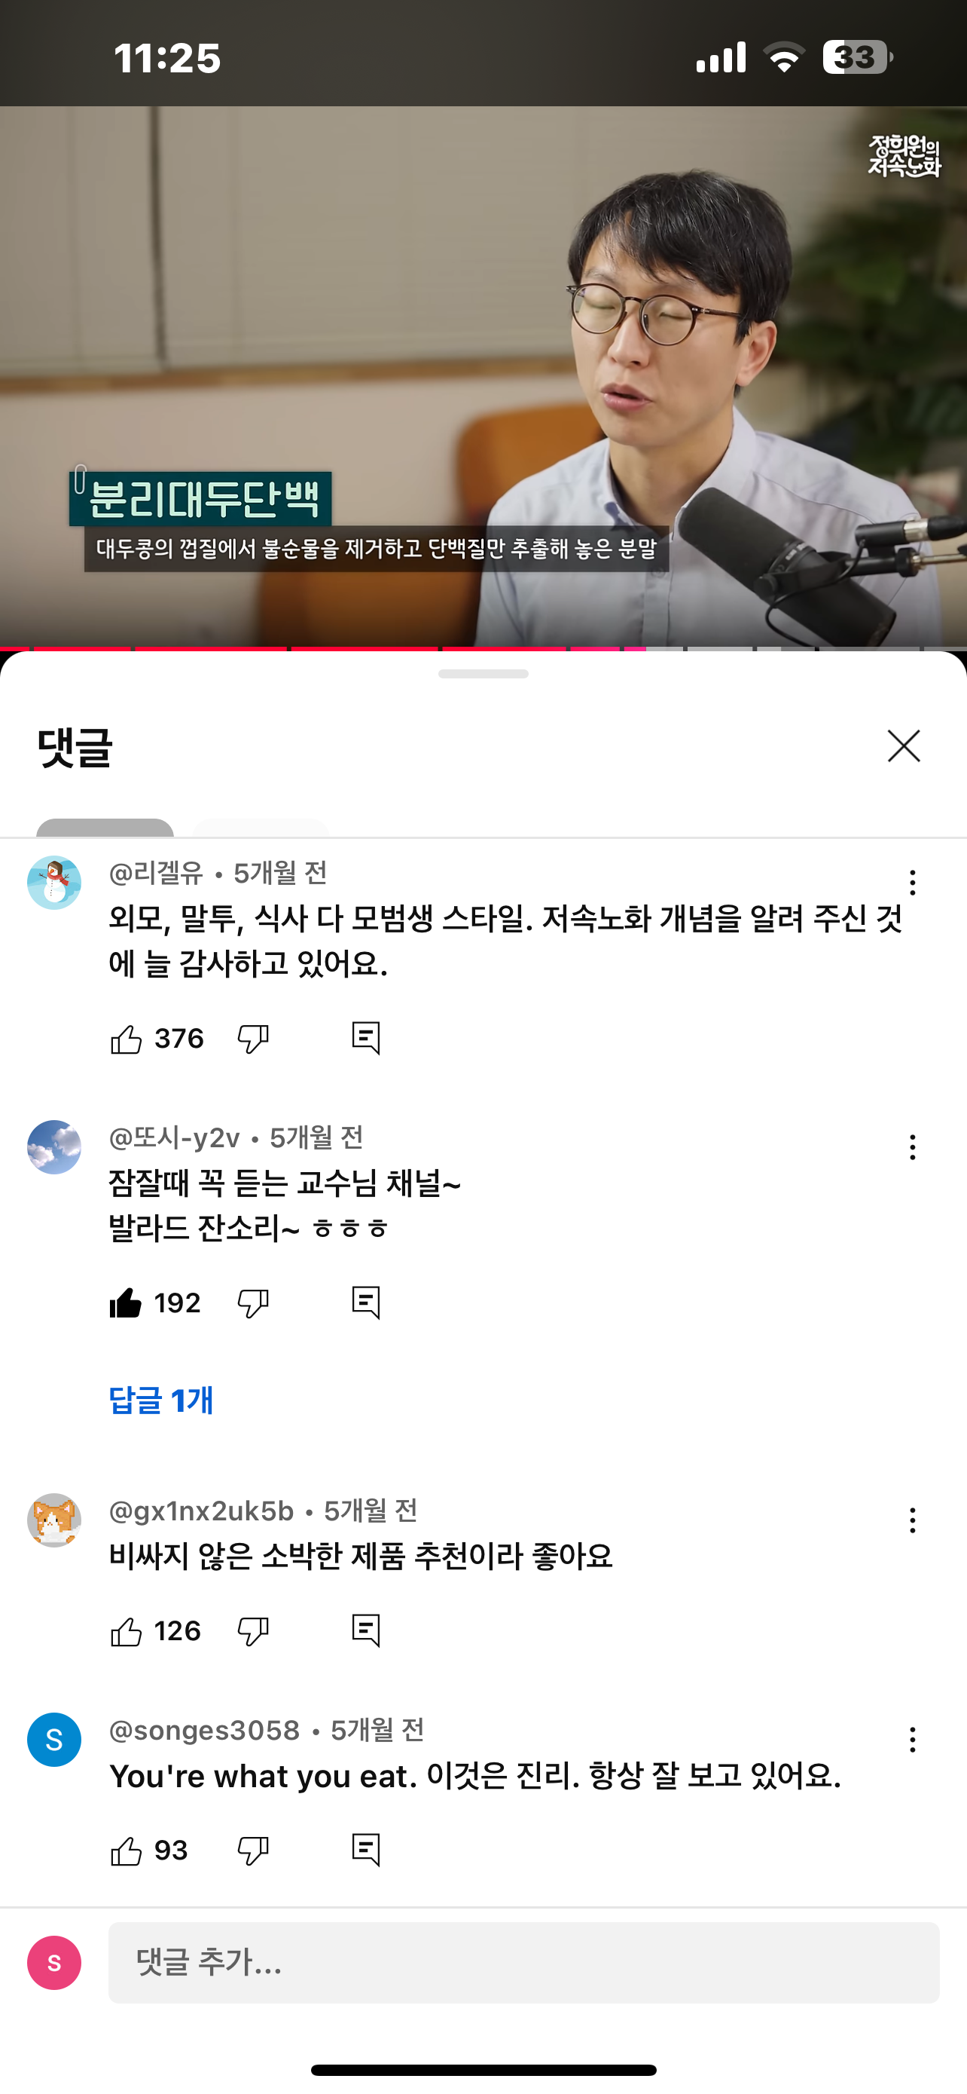Open more options for @songes3058 comment
967x2094 pixels.
click(x=913, y=1740)
